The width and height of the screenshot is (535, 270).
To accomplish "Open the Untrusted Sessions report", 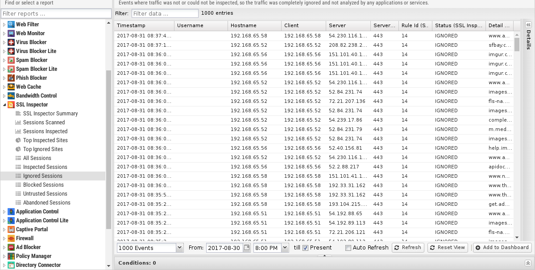I will click(45, 194).
